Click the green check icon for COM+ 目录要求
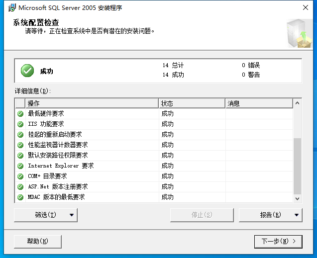This screenshot has height=258, width=317. [20, 176]
